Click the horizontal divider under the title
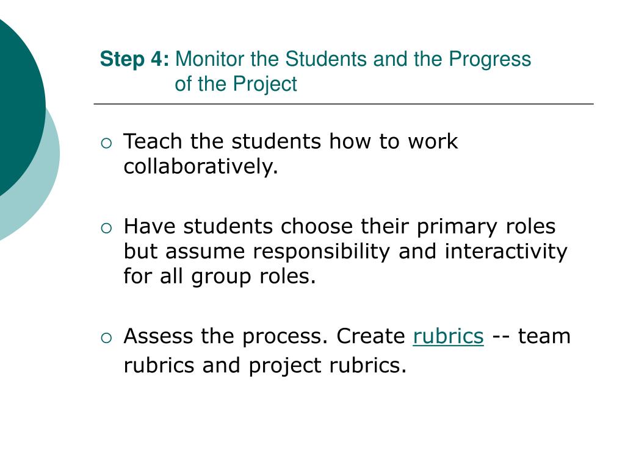 [344, 104]
